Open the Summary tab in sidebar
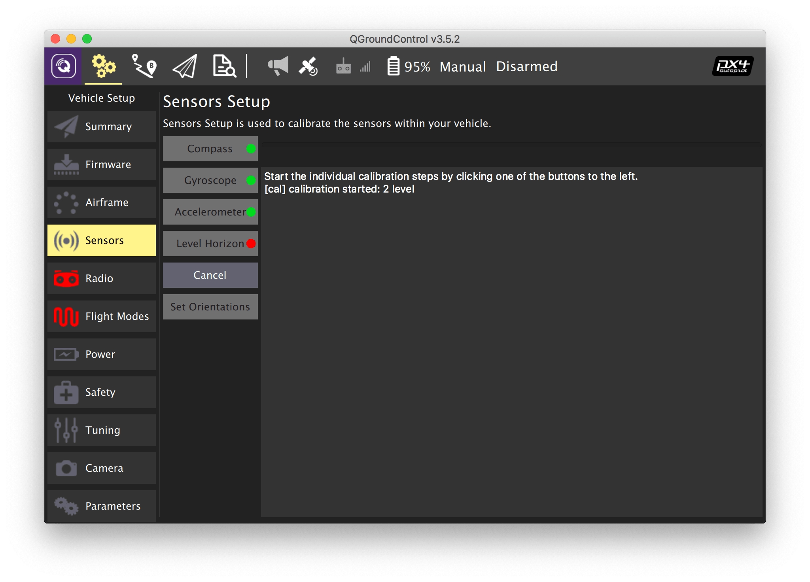Image resolution: width=810 pixels, height=582 pixels. [102, 127]
